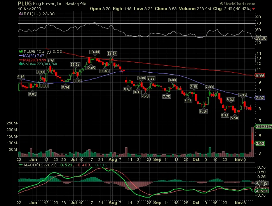
Task: Click the -0.521 green tag on MACD axis
Action: (x=262, y=191)
